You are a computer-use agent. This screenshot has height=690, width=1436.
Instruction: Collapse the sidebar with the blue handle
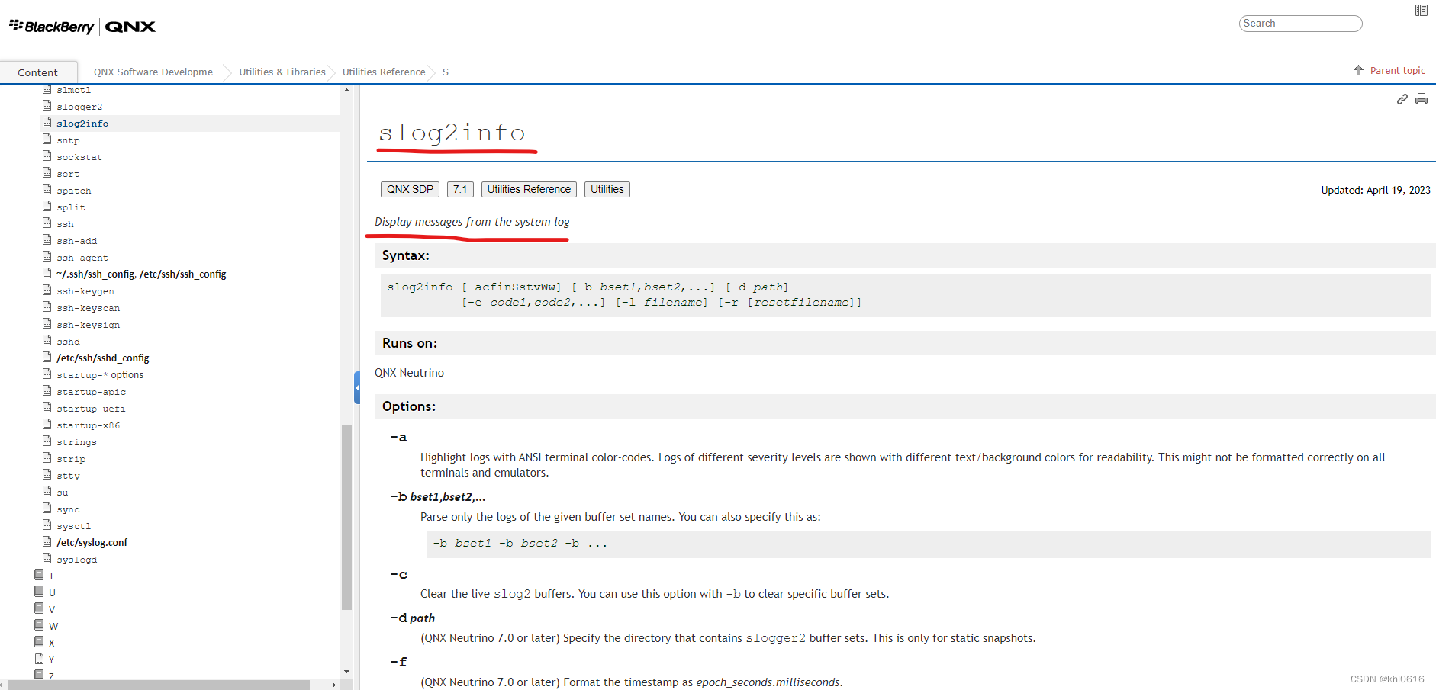356,387
